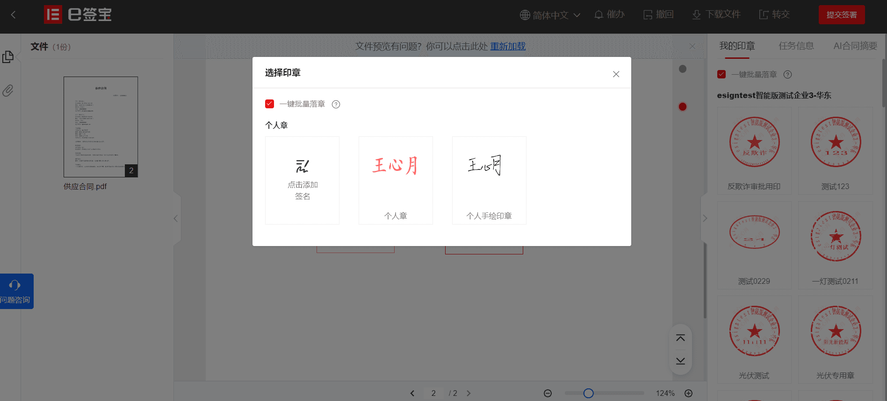Go to the previous page

[x=412, y=393]
